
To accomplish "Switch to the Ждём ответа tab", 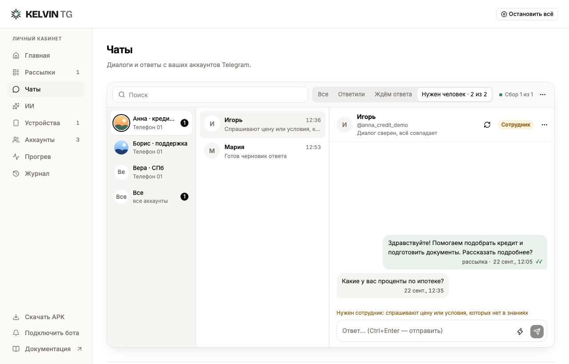I will tap(393, 94).
